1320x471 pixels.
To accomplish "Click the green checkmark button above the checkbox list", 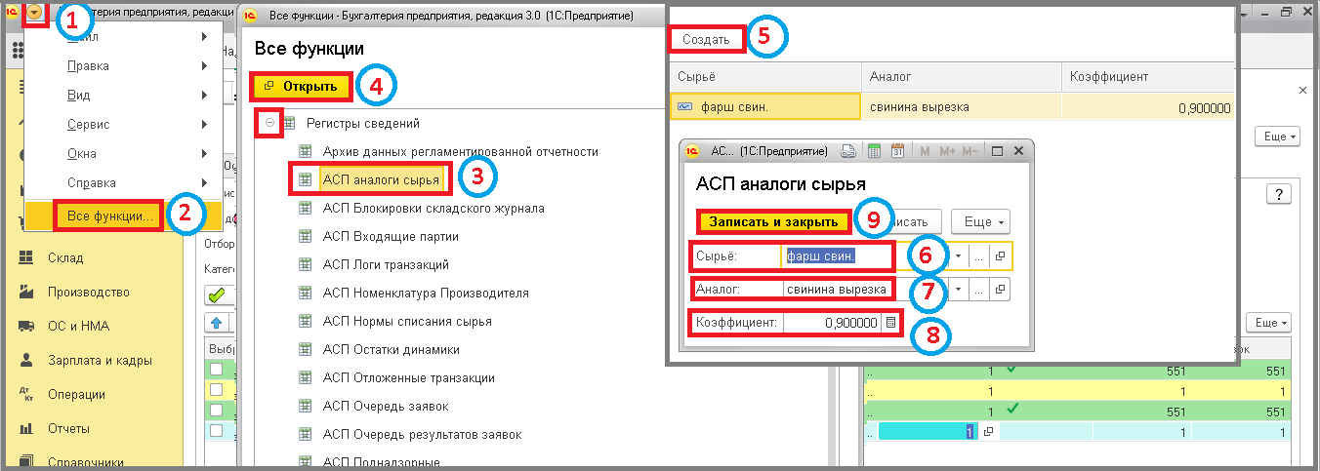I will tap(215, 294).
